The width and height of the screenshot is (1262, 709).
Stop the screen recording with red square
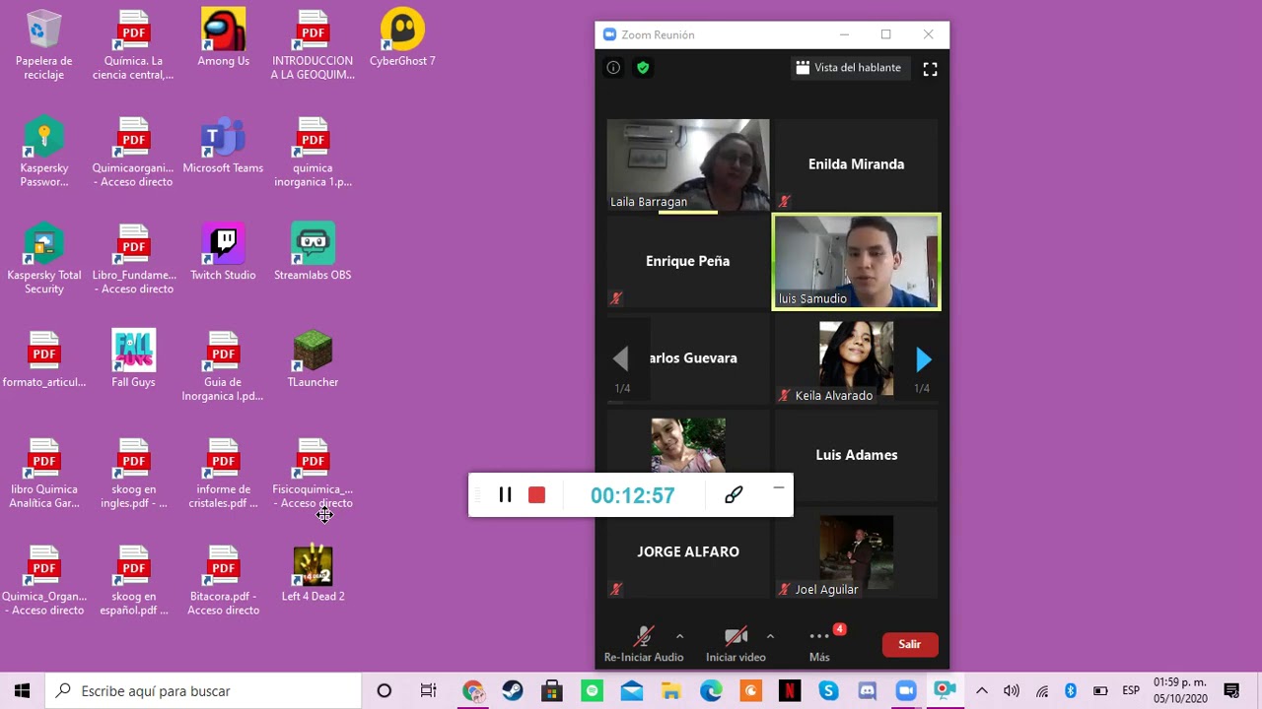[536, 494]
